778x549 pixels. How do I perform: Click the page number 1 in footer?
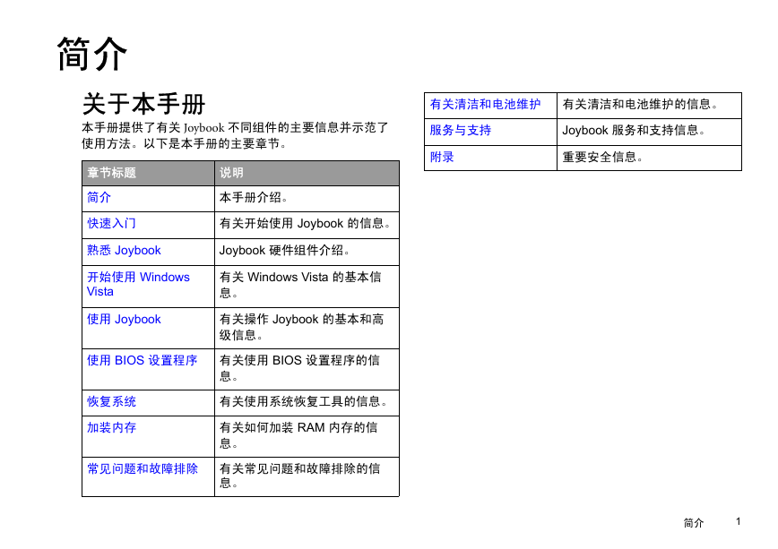tap(739, 521)
